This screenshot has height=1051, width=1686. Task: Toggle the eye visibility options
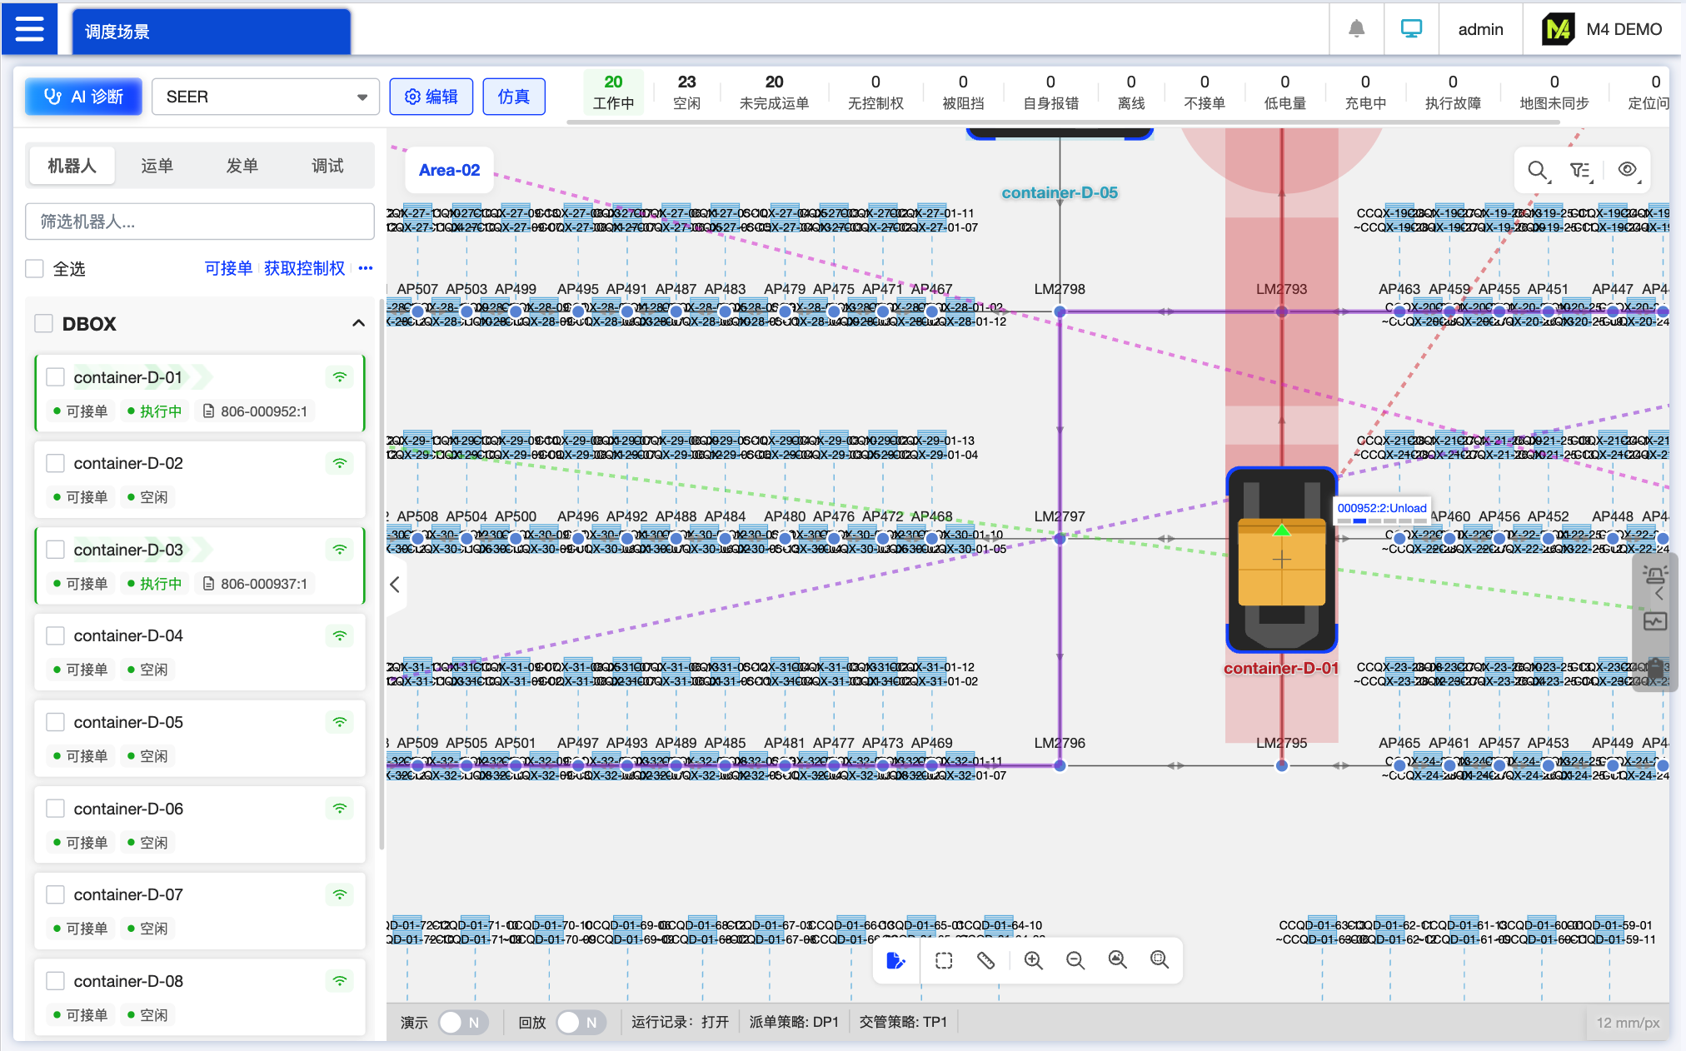(x=1627, y=170)
